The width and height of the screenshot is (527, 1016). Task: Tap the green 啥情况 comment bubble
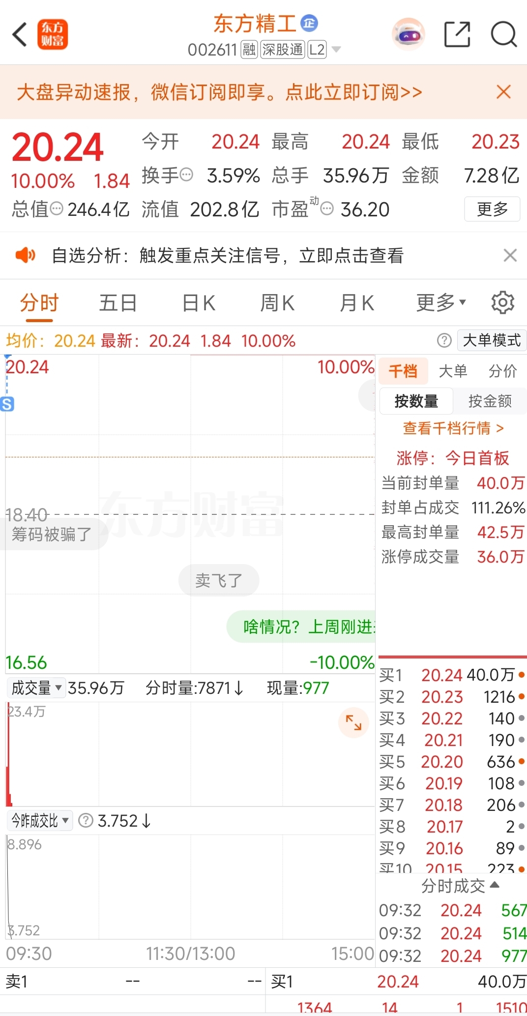301,627
